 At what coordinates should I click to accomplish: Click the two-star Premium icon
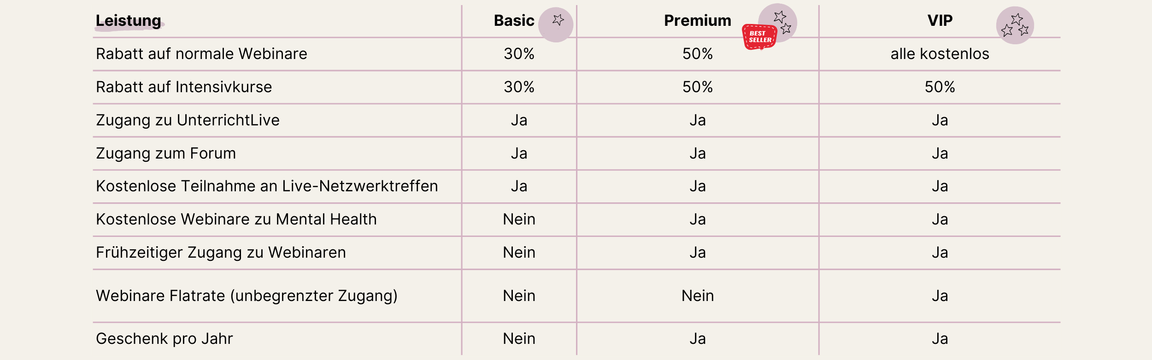pyautogui.click(x=778, y=23)
